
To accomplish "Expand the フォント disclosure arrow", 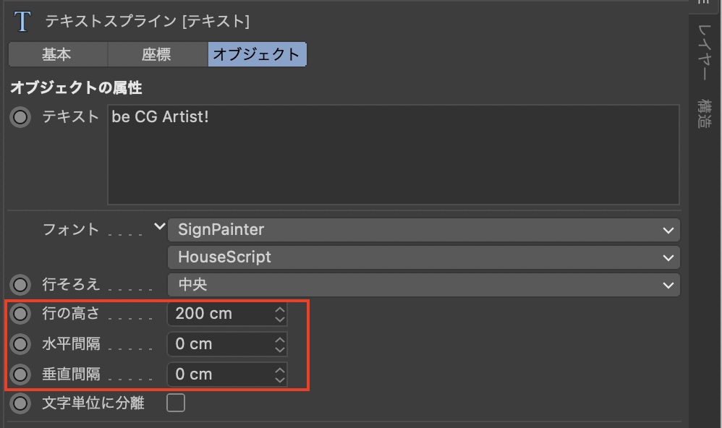I will click(x=160, y=228).
